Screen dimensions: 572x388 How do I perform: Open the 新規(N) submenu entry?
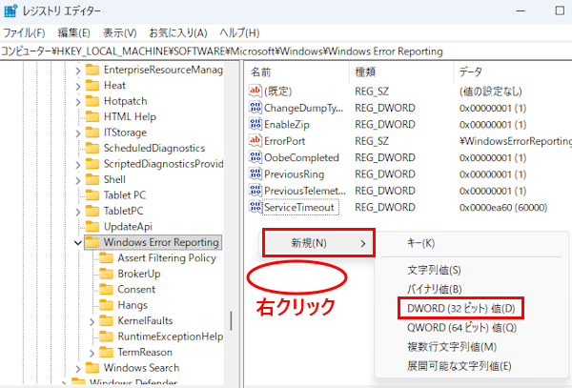tap(318, 243)
